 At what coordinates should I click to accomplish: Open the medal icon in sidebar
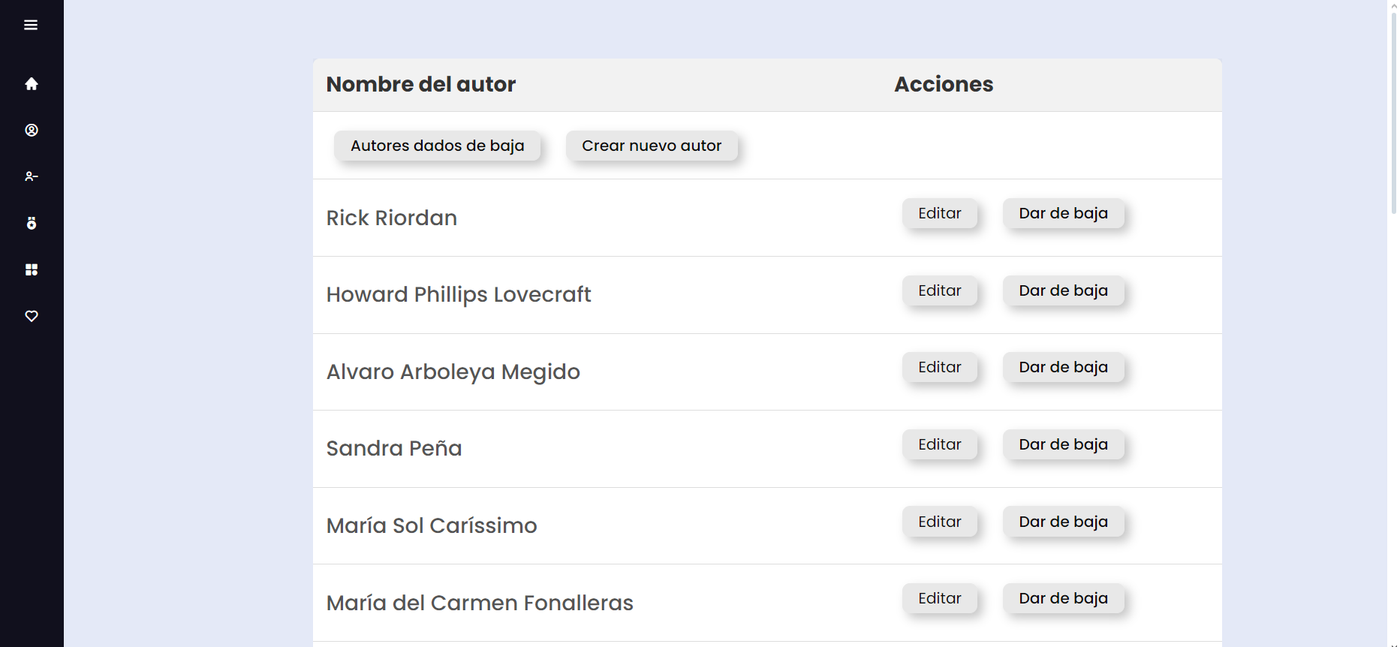32,224
